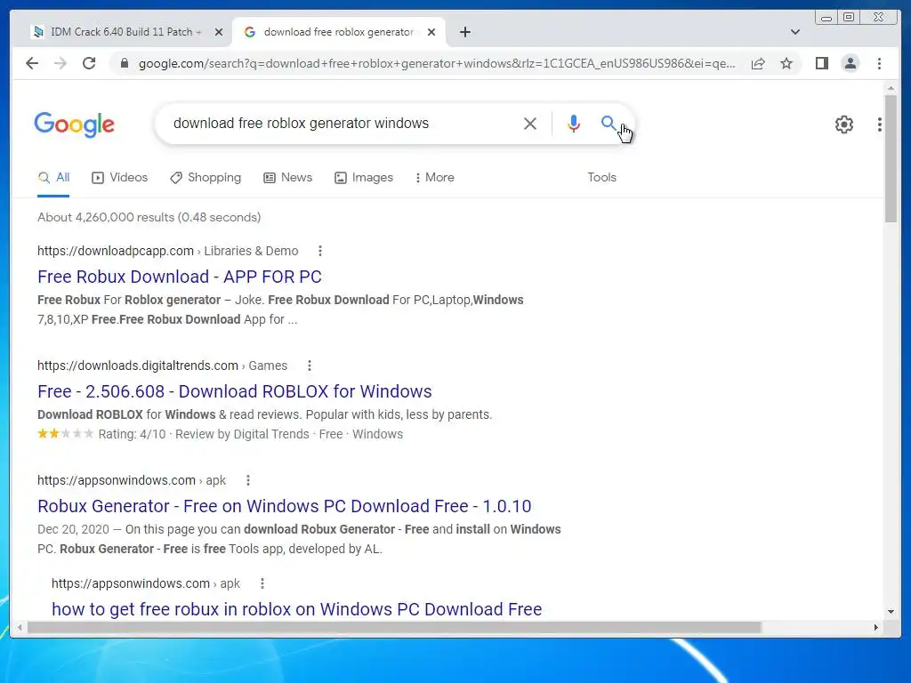Image resolution: width=911 pixels, height=683 pixels.
Task: Clear the search query with the X
Action: coord(530,124)
